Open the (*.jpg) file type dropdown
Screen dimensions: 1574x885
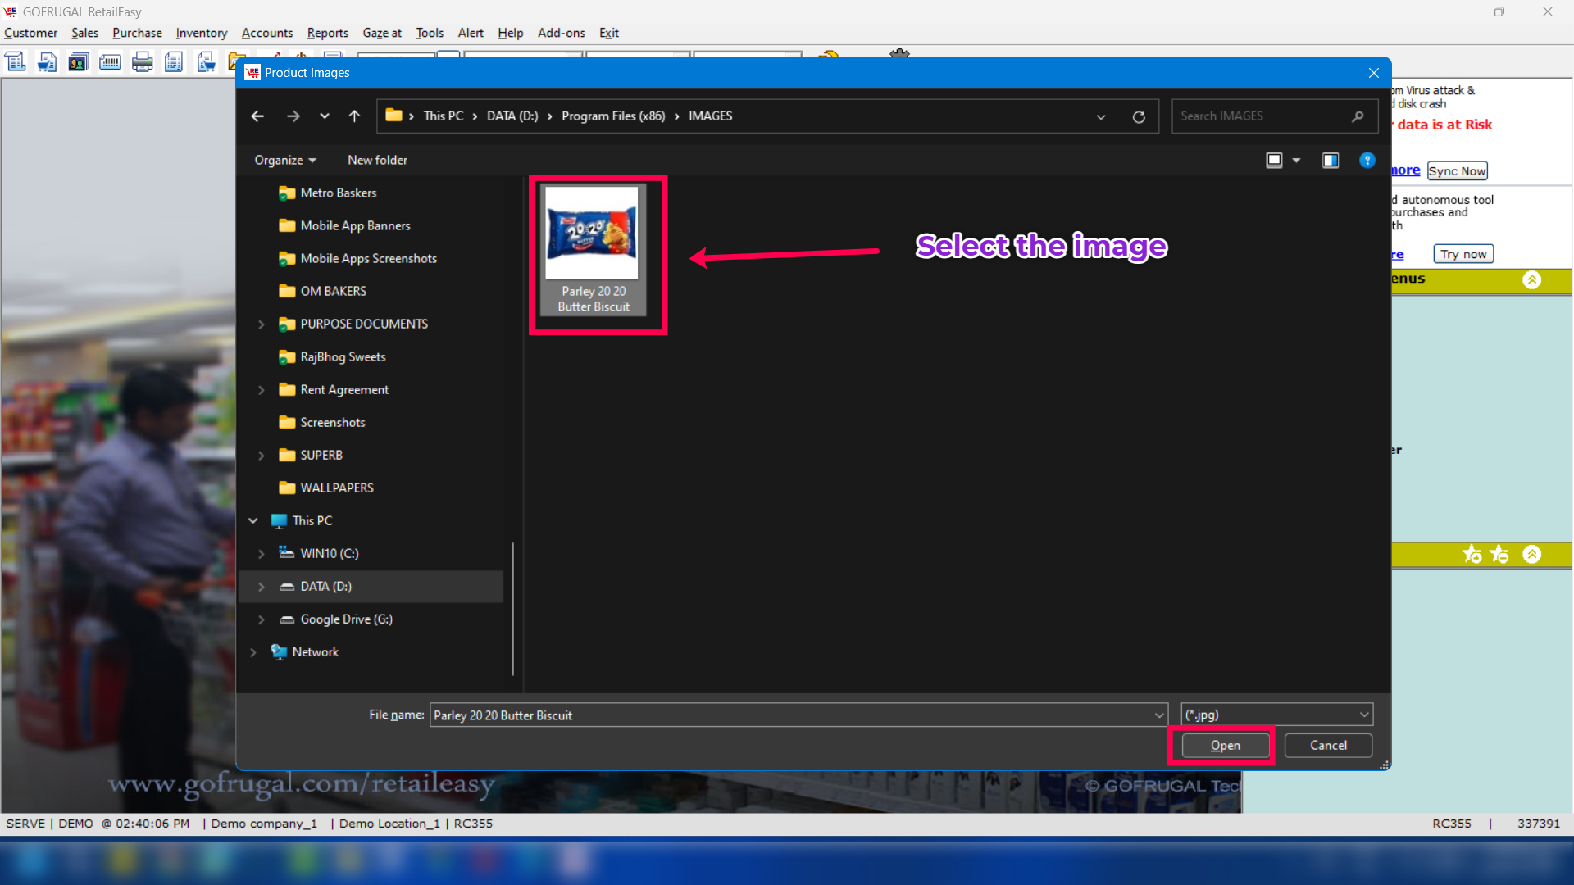[1276, 715]
